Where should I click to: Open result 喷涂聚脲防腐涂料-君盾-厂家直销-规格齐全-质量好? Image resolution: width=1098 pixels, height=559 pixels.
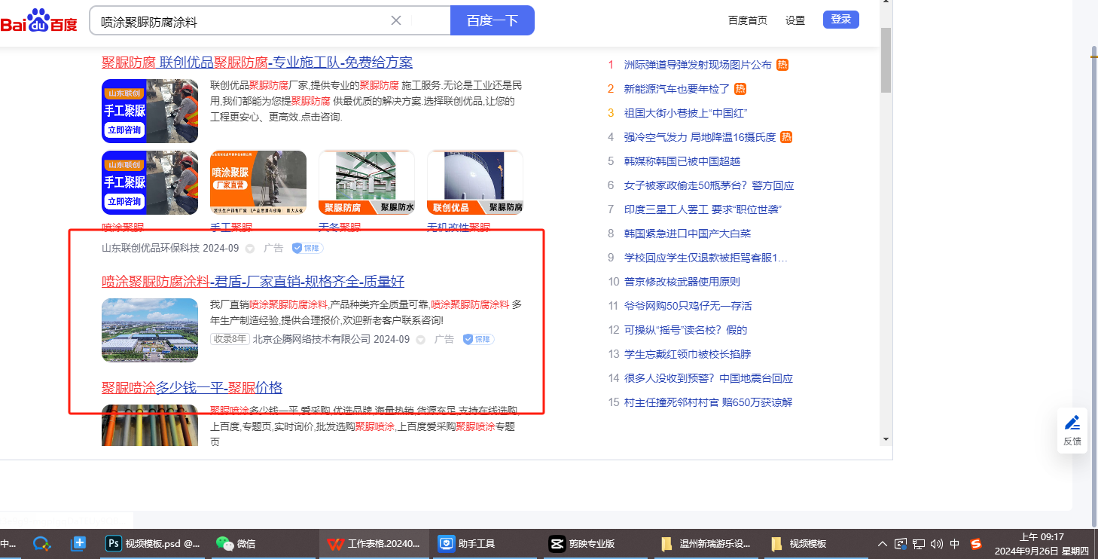coord(253,282)
